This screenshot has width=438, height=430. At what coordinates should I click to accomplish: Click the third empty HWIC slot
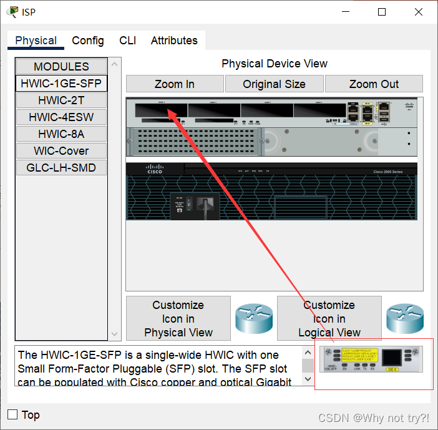click(267, 110)
